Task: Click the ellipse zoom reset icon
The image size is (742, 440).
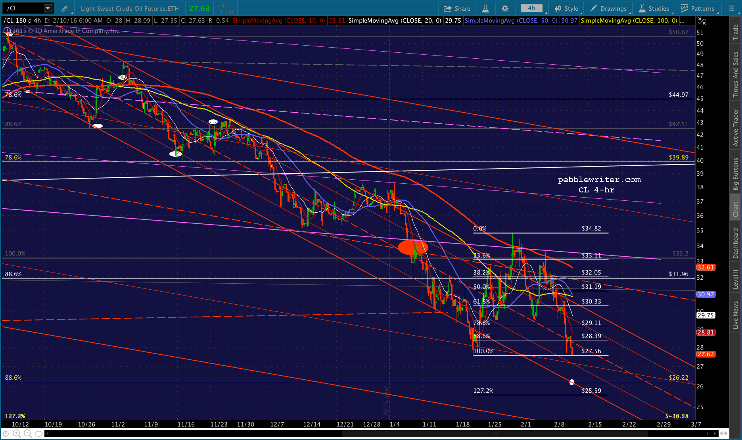Action: pos(38,434)
